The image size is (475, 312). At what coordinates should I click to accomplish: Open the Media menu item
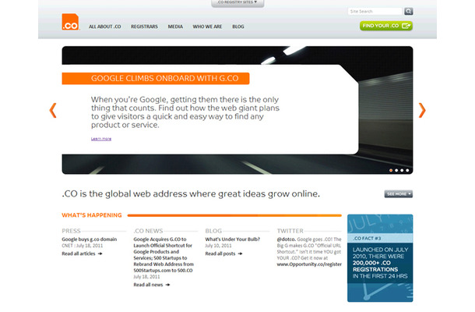(175, 27)
